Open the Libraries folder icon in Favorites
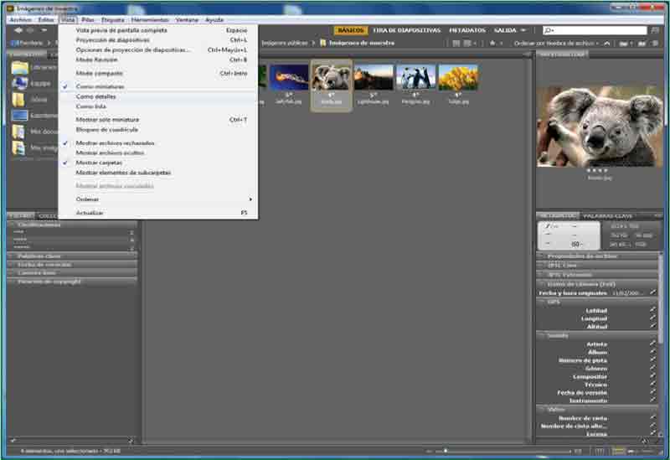This screenshot has width=670, height=460. point(18,67)
